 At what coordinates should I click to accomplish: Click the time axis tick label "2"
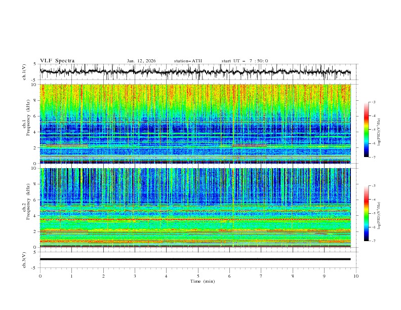[x=103, y=276]
